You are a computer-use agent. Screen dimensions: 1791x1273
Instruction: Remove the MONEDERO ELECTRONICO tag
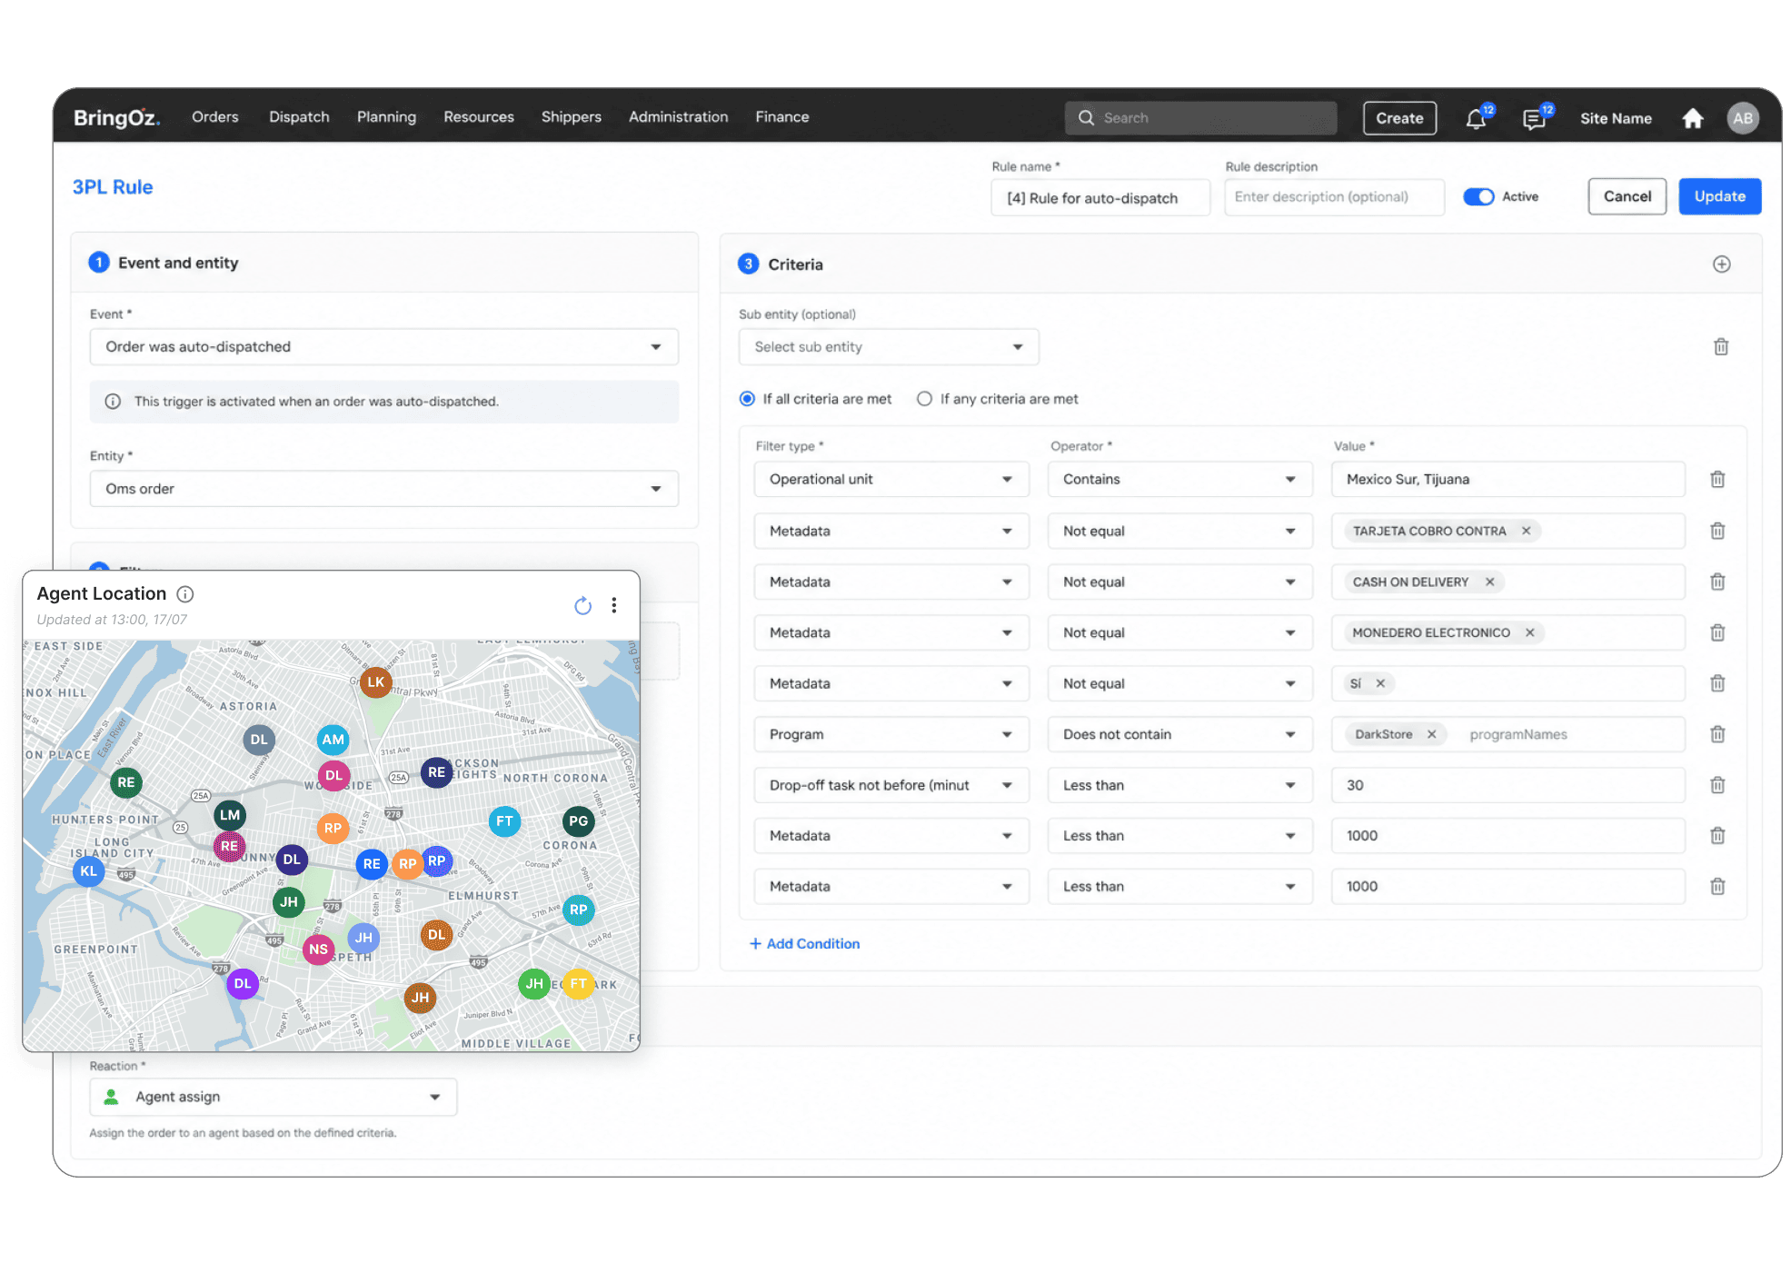[1529, 632]
